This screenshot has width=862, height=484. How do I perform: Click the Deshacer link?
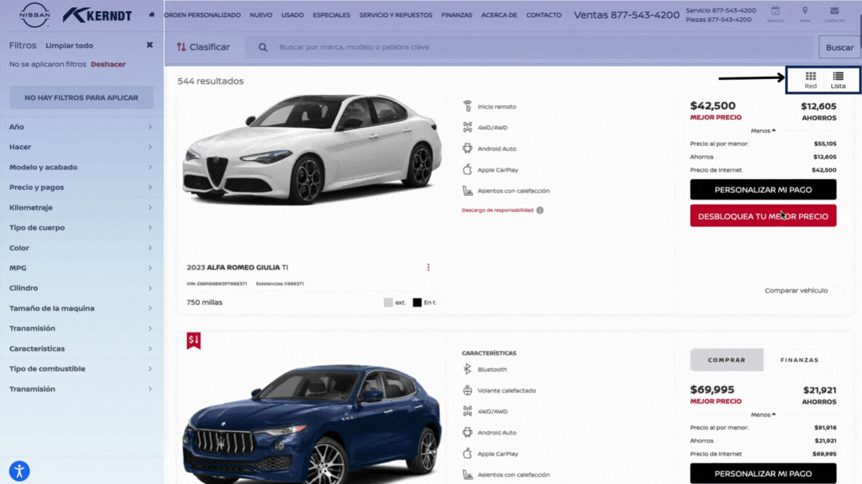click(x=108, y=64)
